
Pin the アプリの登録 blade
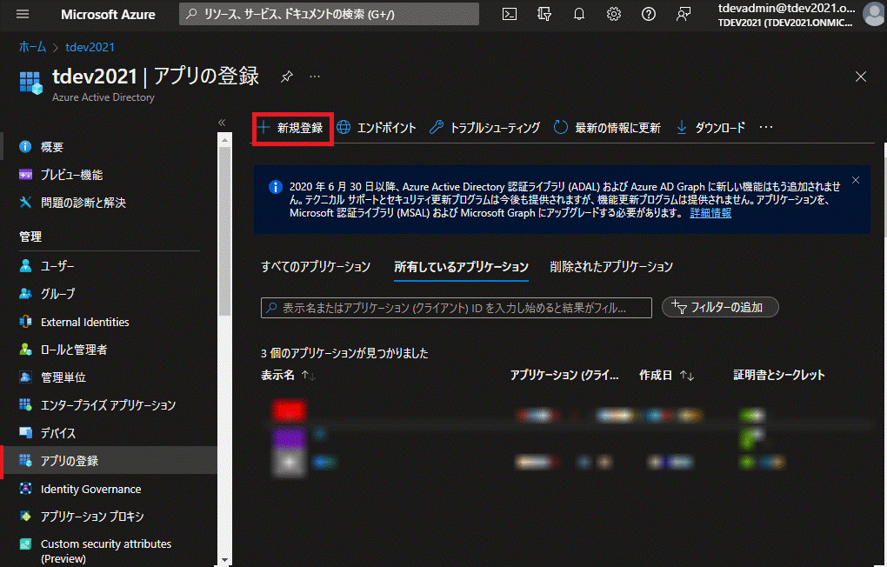[x=287, y=77]
